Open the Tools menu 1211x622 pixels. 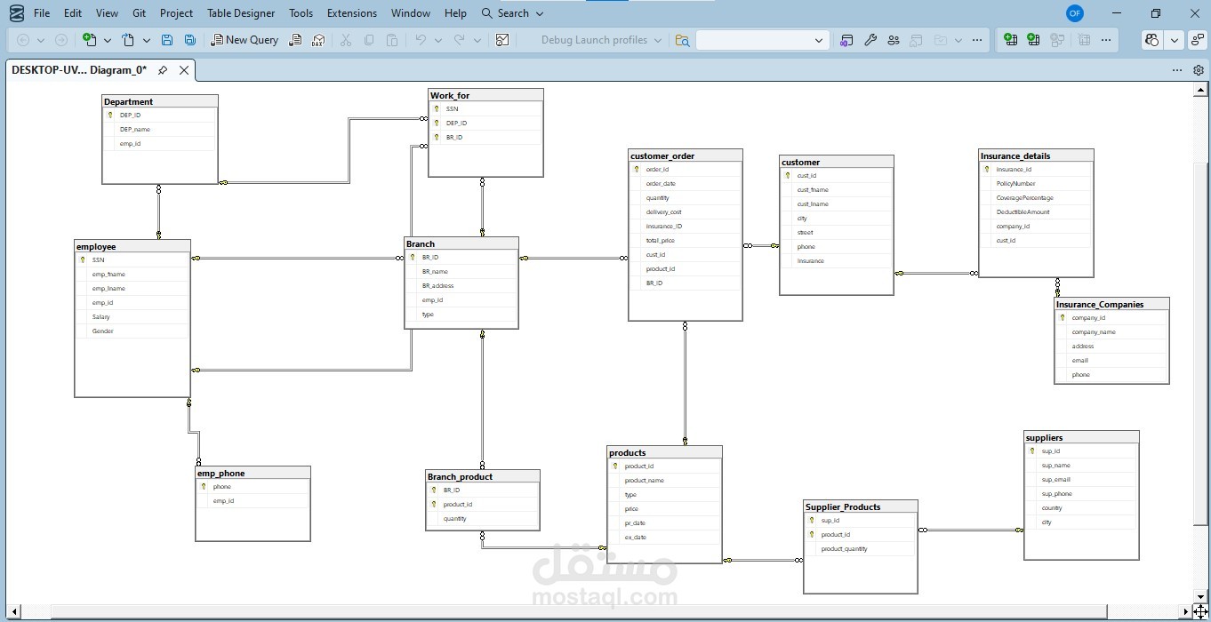click(301, 13)
